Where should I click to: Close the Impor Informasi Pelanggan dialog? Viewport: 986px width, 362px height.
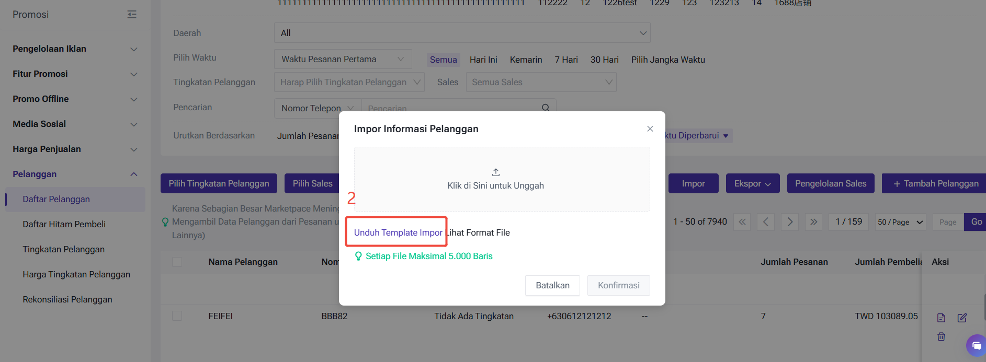(x=650, y=129)
